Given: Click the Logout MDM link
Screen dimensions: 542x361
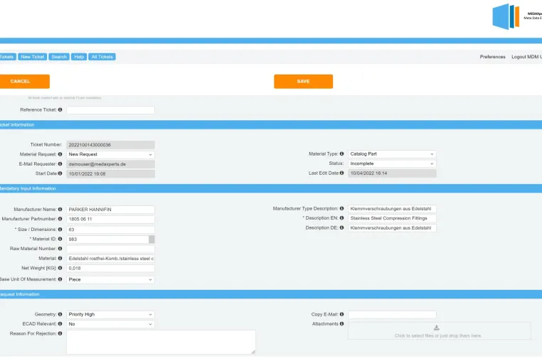Looking at the screenshot, I should tap(526, 57).
